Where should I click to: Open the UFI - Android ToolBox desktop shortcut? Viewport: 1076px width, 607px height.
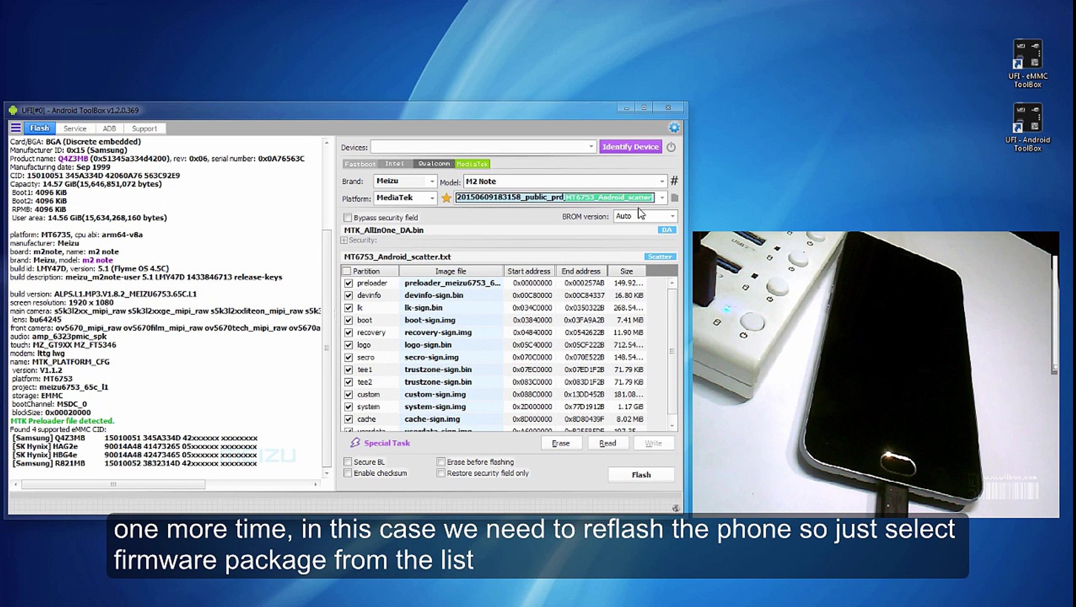tap(1028, 128)
